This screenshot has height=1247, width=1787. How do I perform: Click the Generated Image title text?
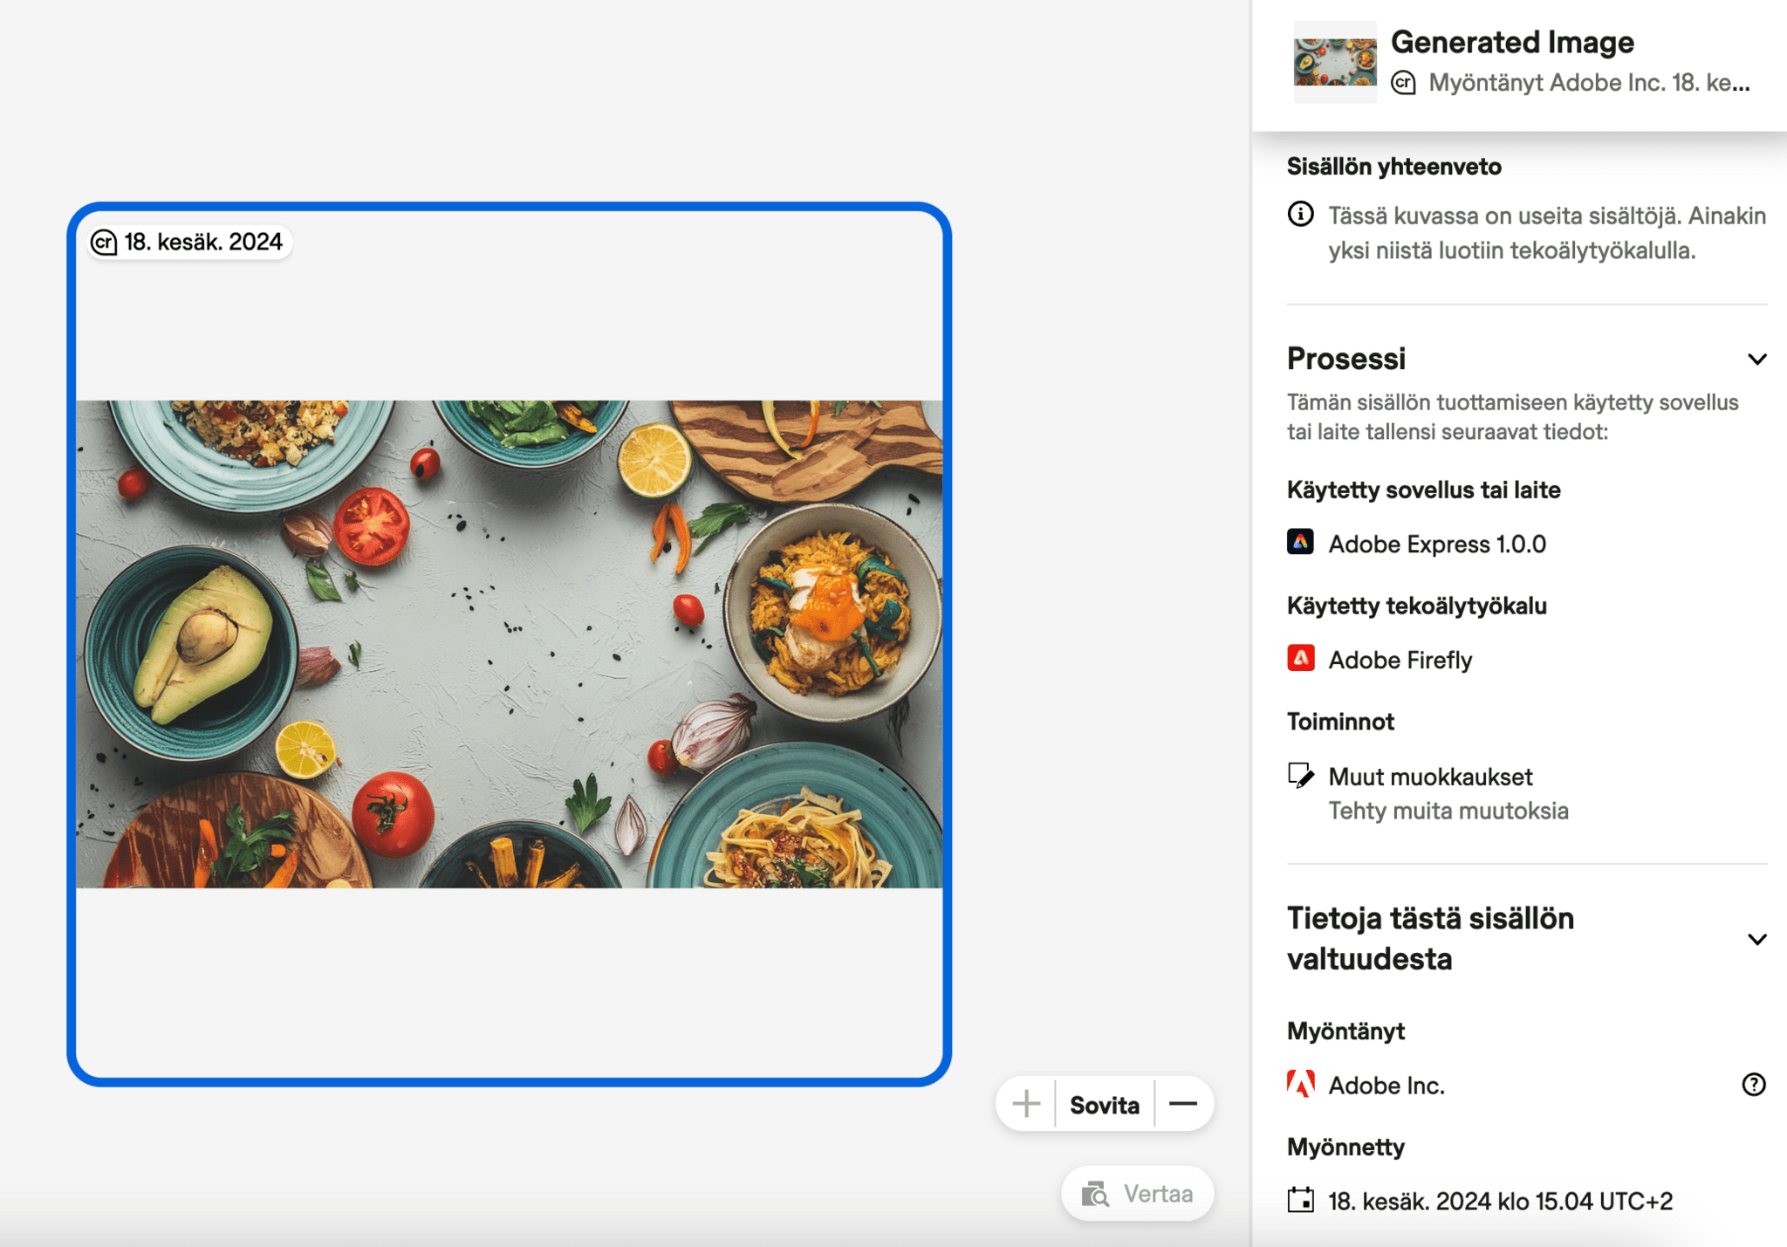[1511, 42]
